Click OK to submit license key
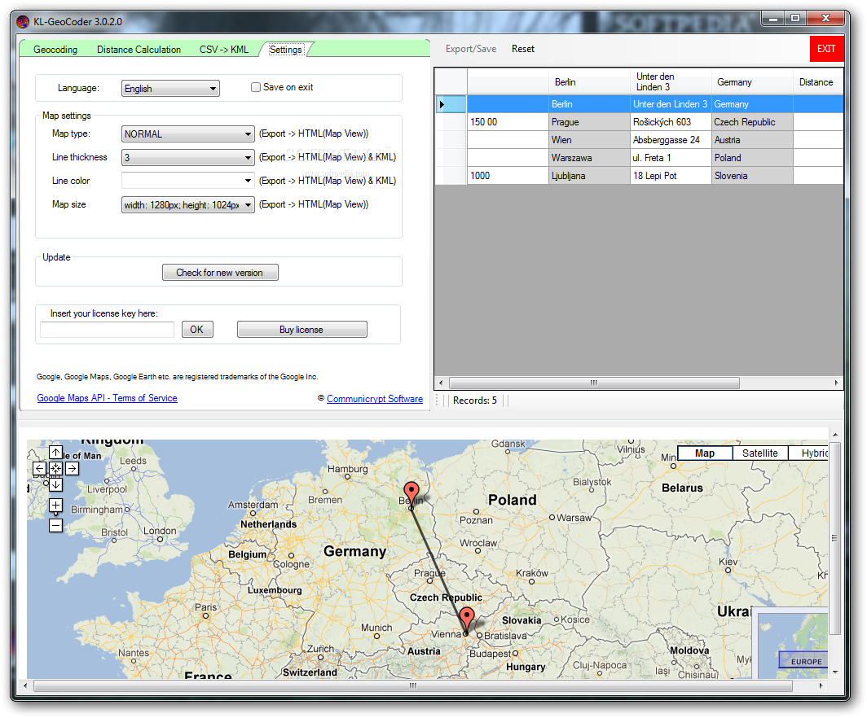The height and width of the screenshot is (718, 867). 197,330
